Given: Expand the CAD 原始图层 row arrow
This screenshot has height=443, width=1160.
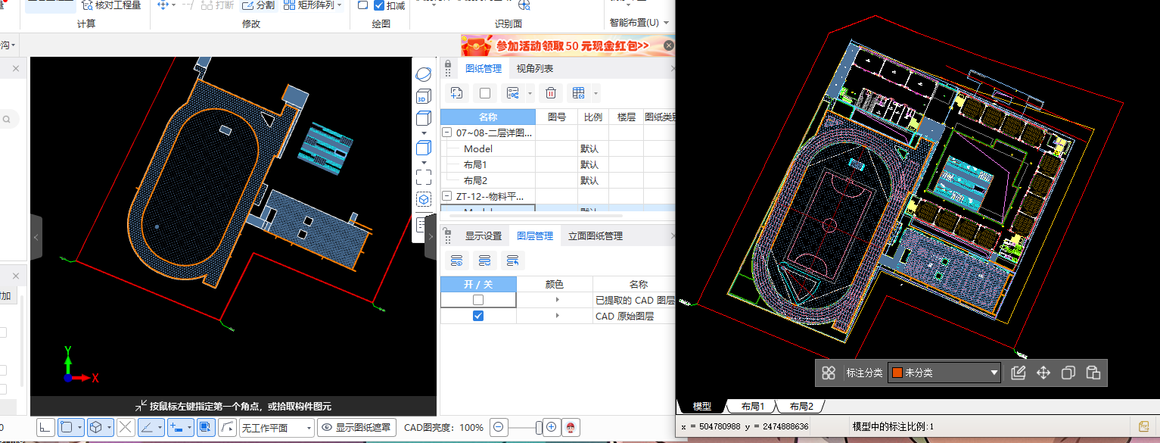Looking at the screenshot, I should tap(558, 316).
